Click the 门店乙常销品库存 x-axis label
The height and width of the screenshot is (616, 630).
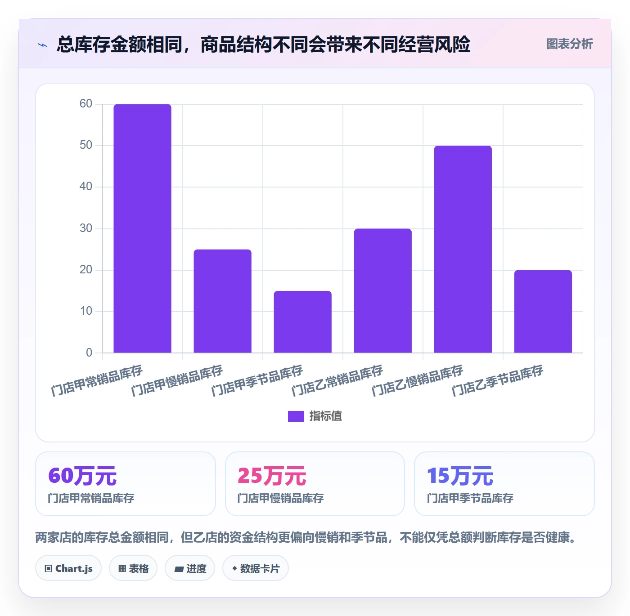tap(337, 380)
